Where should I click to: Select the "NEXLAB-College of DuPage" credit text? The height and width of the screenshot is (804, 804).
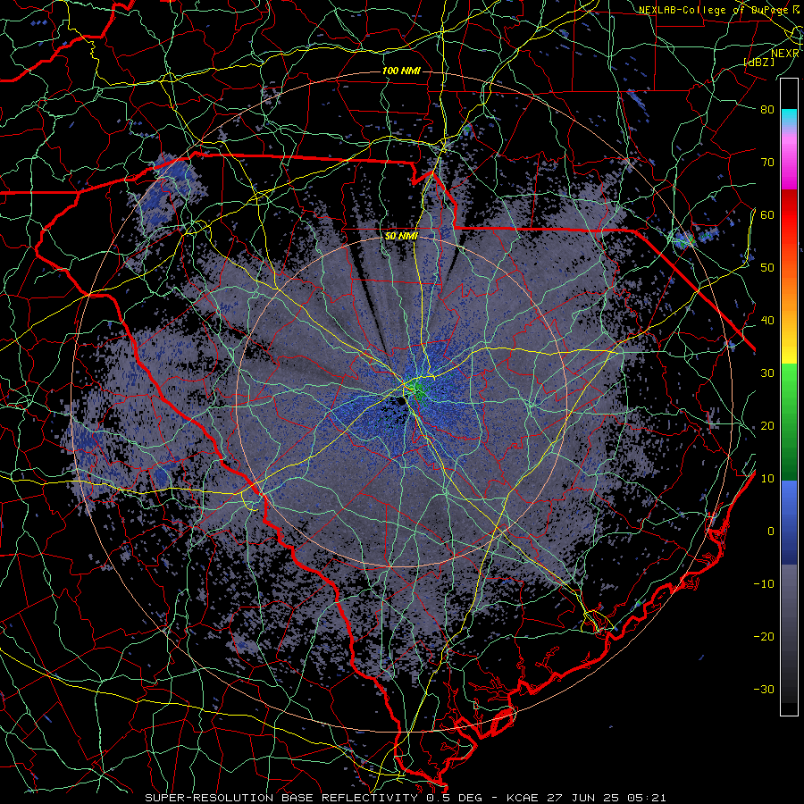[x=716, y=10]
